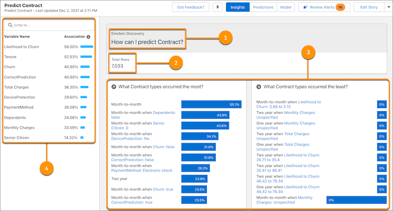Click the 'Churn: false' link
Viewport: 393px width, 211px height.
click(x=164, y=147)
